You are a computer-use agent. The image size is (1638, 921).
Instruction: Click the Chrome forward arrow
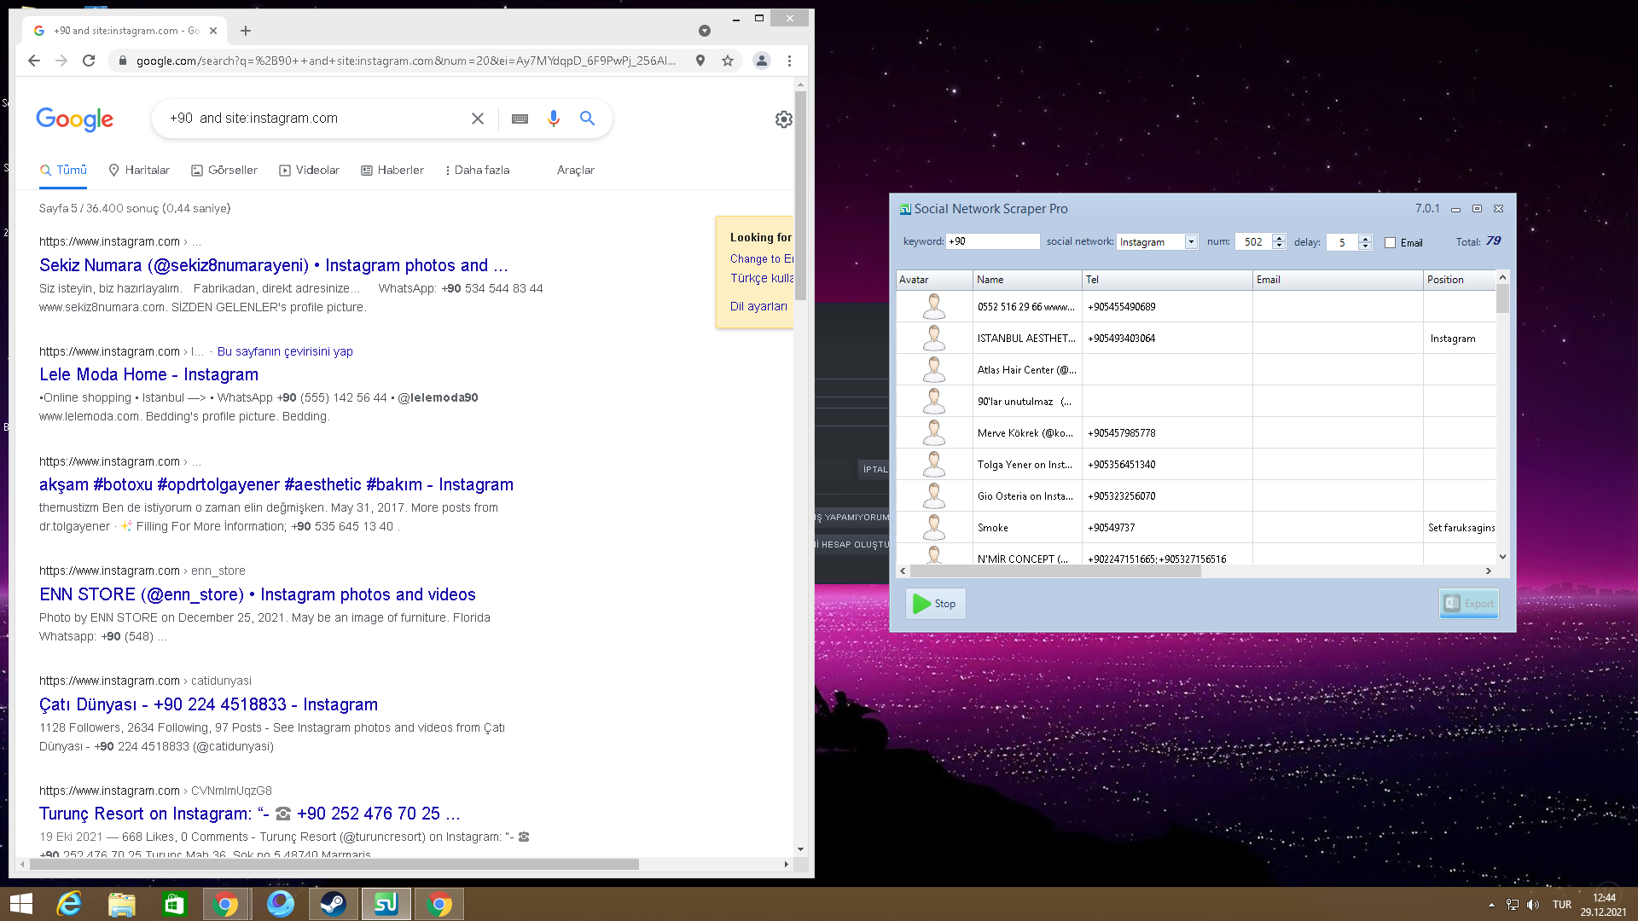pyautogui.click(x=61, y=61)
